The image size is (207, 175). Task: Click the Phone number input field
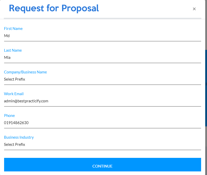[103, 123]
